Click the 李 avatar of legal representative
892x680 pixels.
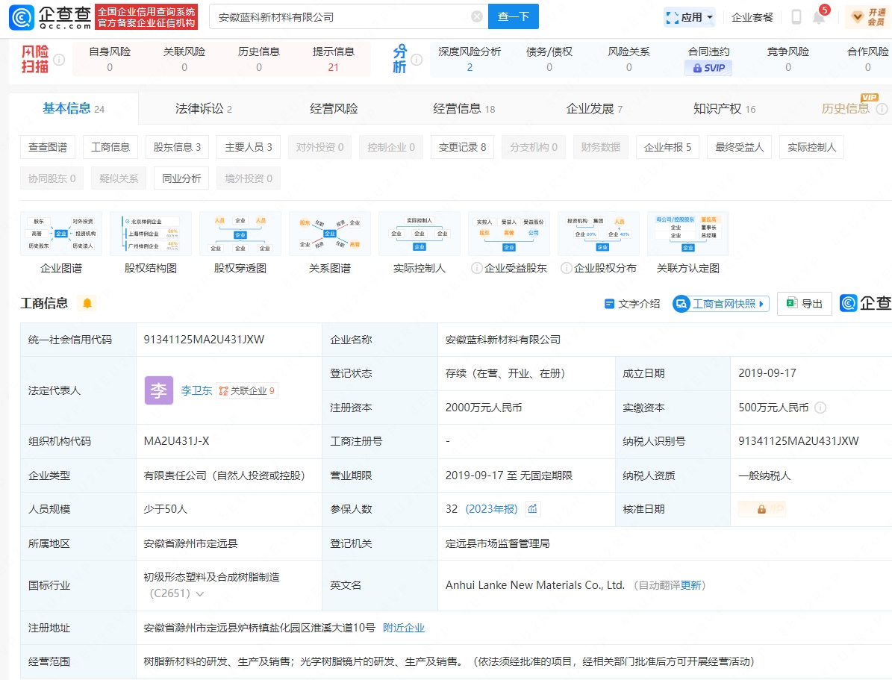click(159, 390)
